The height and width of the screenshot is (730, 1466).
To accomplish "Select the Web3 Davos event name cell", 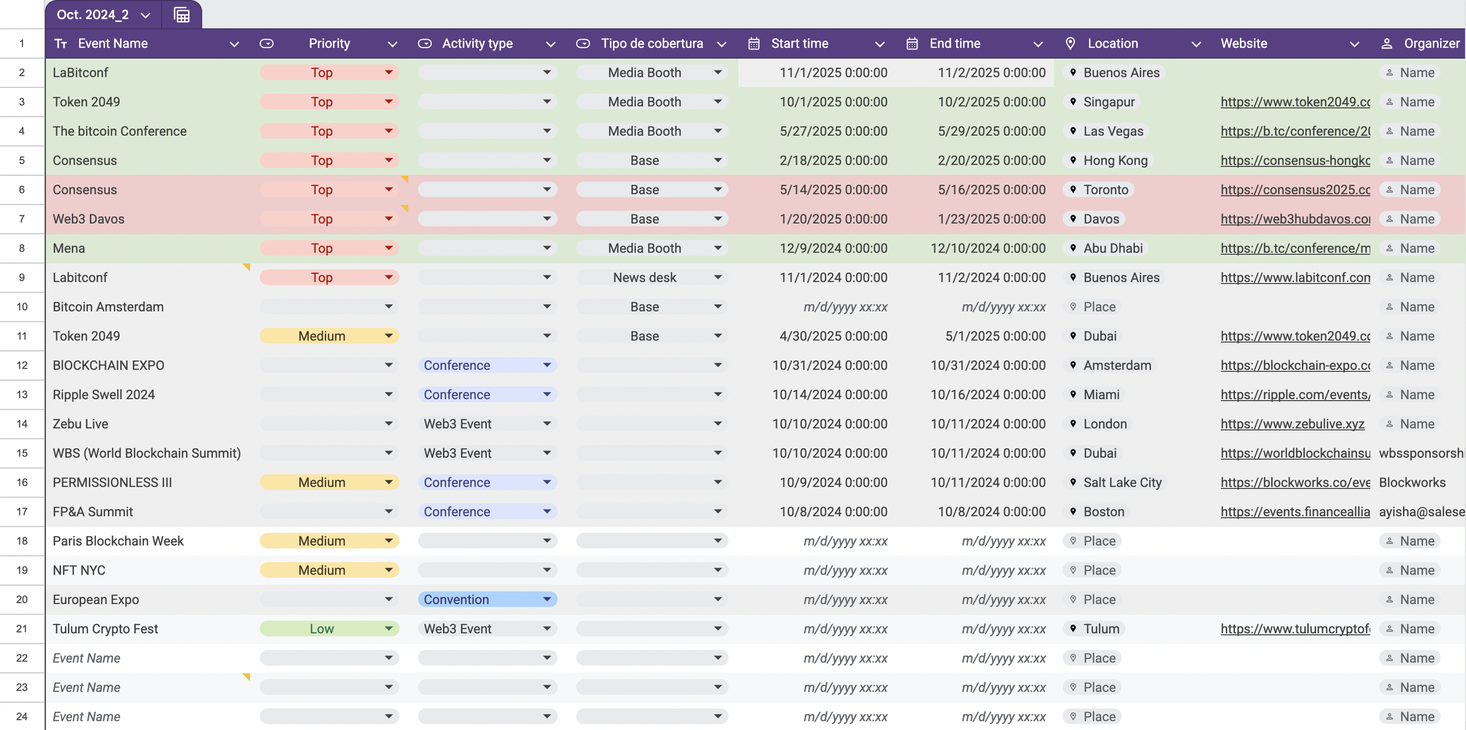I will click(x=149, y=219).
